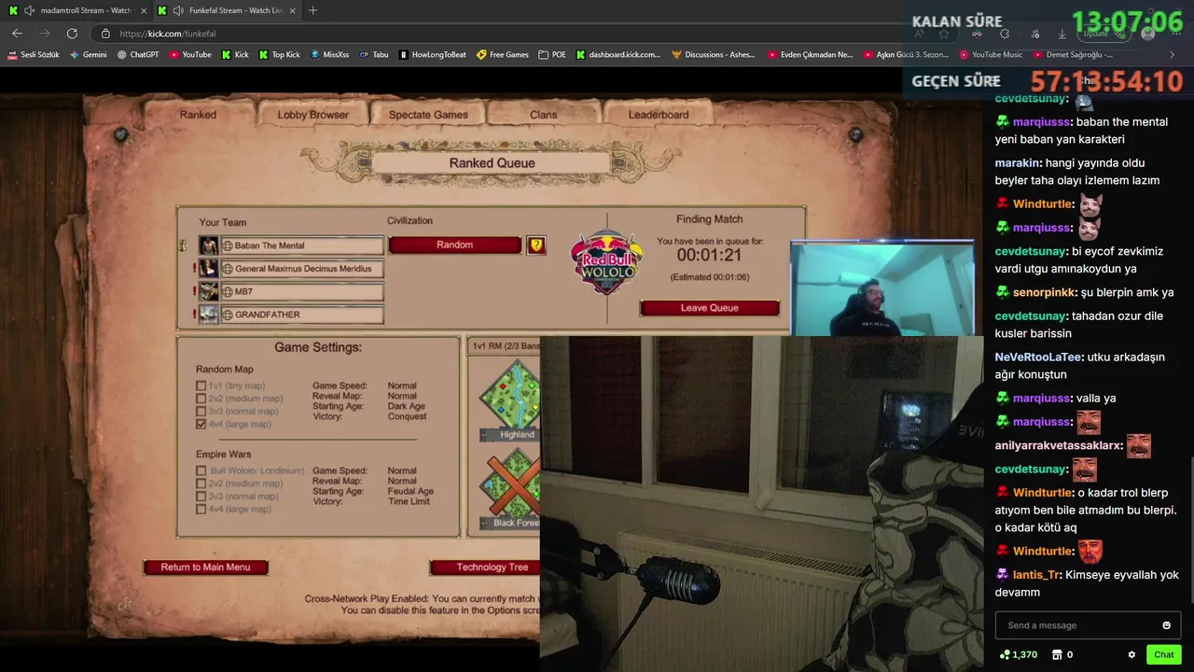This screenshot has width=1194, height=672.
Task: Toggle the 3v3 (normal map) Random Map checkbox
Action: tap(201, 412)
